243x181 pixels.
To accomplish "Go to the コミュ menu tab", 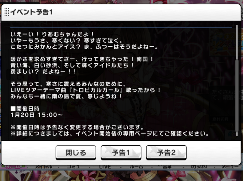I will click(74, 167).
